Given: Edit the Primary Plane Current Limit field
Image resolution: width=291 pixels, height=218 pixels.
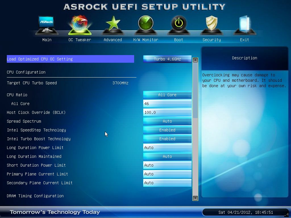Looking at the screenshot, I should click(x=167, y=174).
